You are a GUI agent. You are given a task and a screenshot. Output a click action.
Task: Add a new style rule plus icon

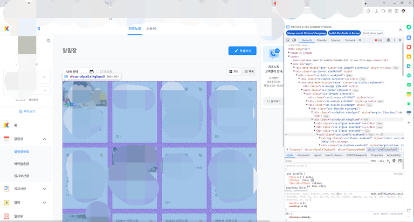click(x=388, y=161)
